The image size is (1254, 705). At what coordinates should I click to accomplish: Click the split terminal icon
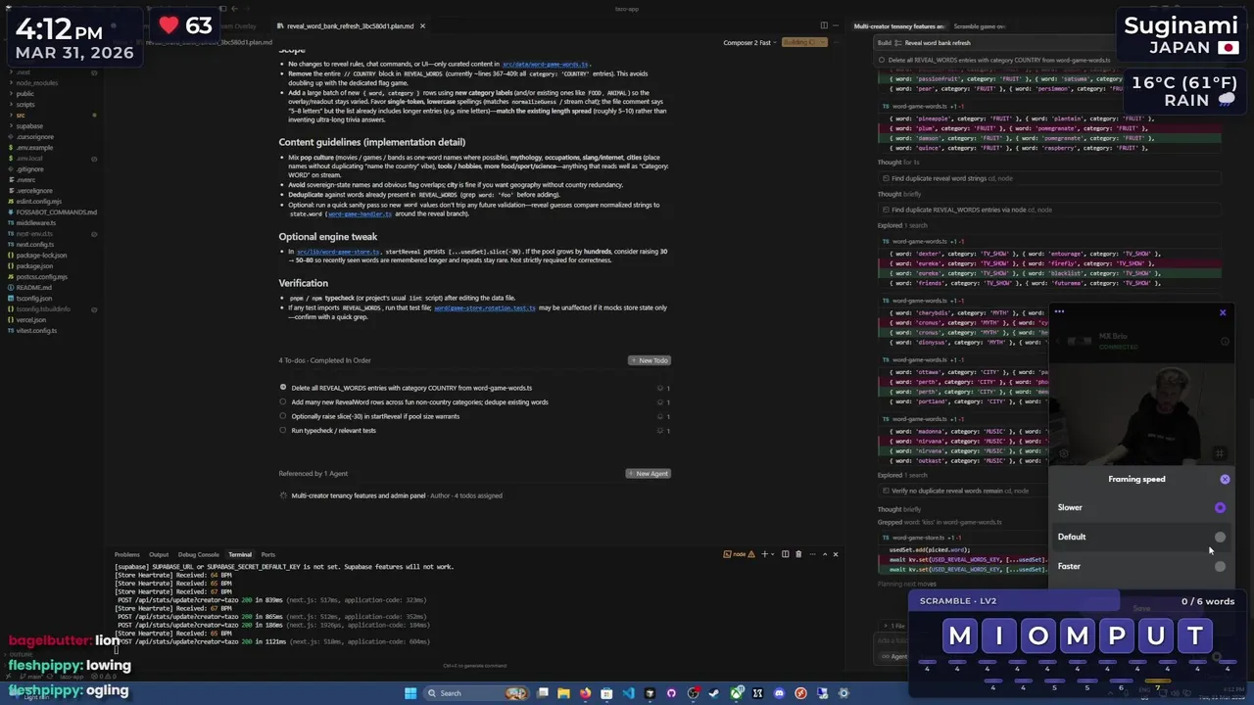tap(785, 554)
